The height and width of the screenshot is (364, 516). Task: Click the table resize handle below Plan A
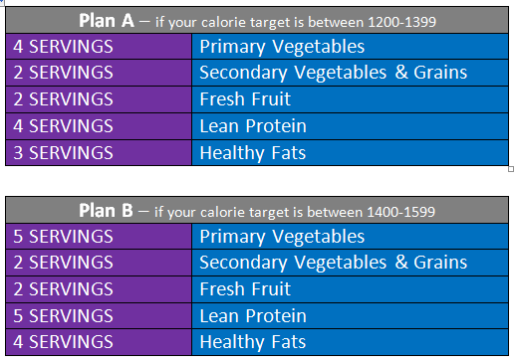point(511,169)
